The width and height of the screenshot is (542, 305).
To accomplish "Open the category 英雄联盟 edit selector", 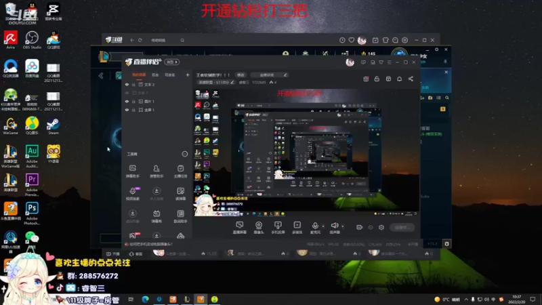I will point(215,82).
